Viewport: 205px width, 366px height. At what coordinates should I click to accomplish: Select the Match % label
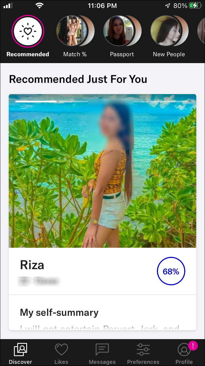[x=75, y=54]
